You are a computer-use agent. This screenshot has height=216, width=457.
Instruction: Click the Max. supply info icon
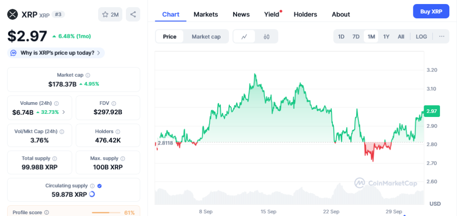click(x=123, y=158)
